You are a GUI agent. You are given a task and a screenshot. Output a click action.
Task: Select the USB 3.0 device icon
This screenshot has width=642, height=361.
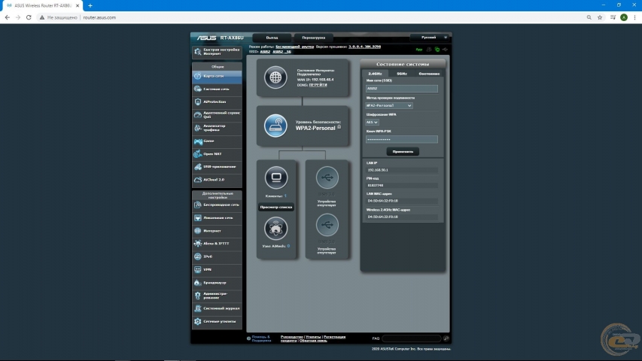point(327,177)
